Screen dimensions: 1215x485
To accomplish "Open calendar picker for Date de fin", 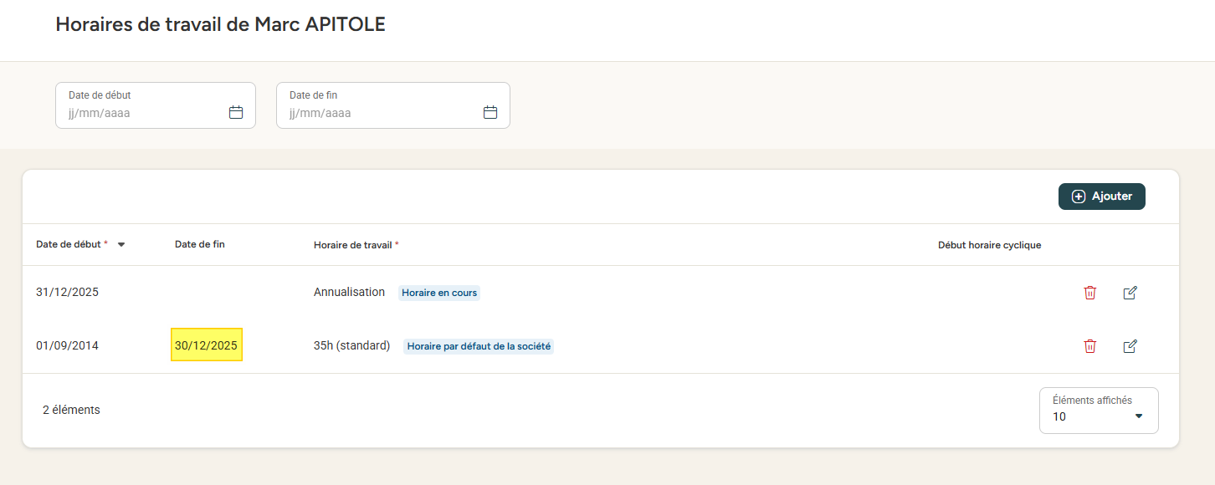I will (490, 112).
